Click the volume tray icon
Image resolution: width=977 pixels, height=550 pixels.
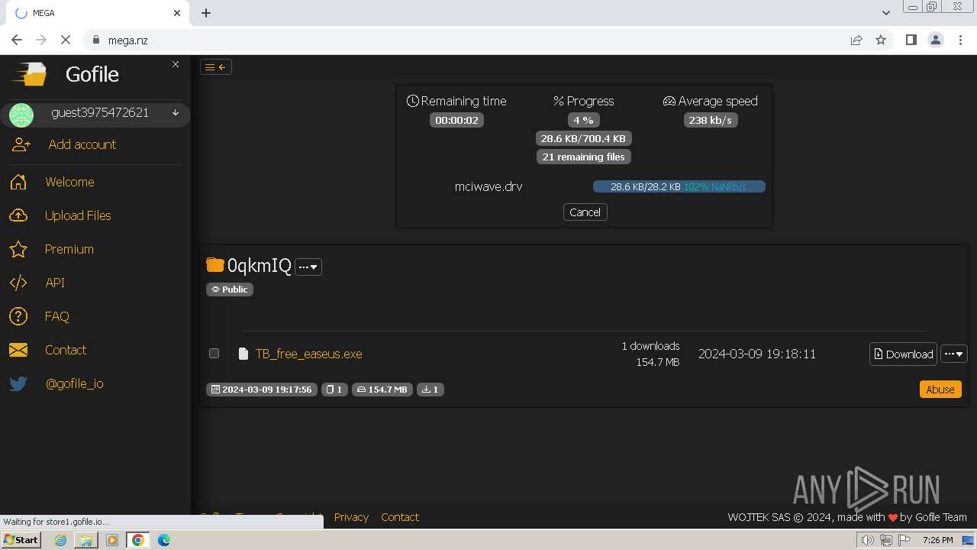tap(867, 540)
